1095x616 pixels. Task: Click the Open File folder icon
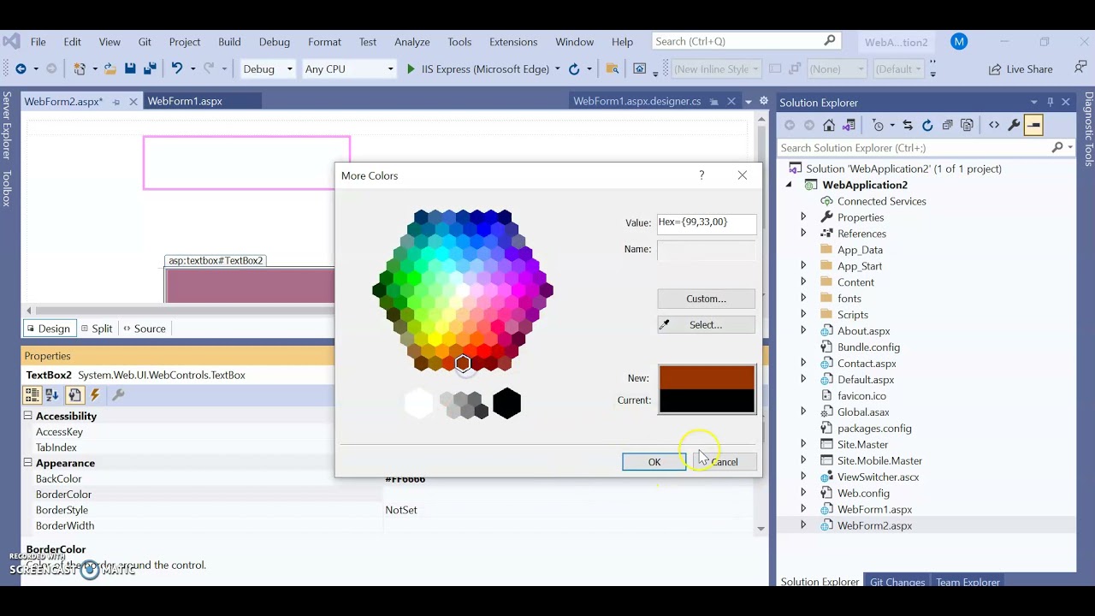coord(109,69)
